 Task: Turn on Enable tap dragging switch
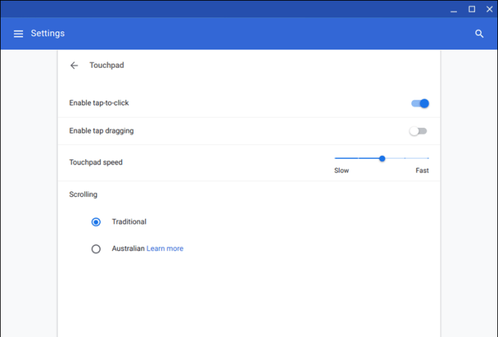pos(418,131)
